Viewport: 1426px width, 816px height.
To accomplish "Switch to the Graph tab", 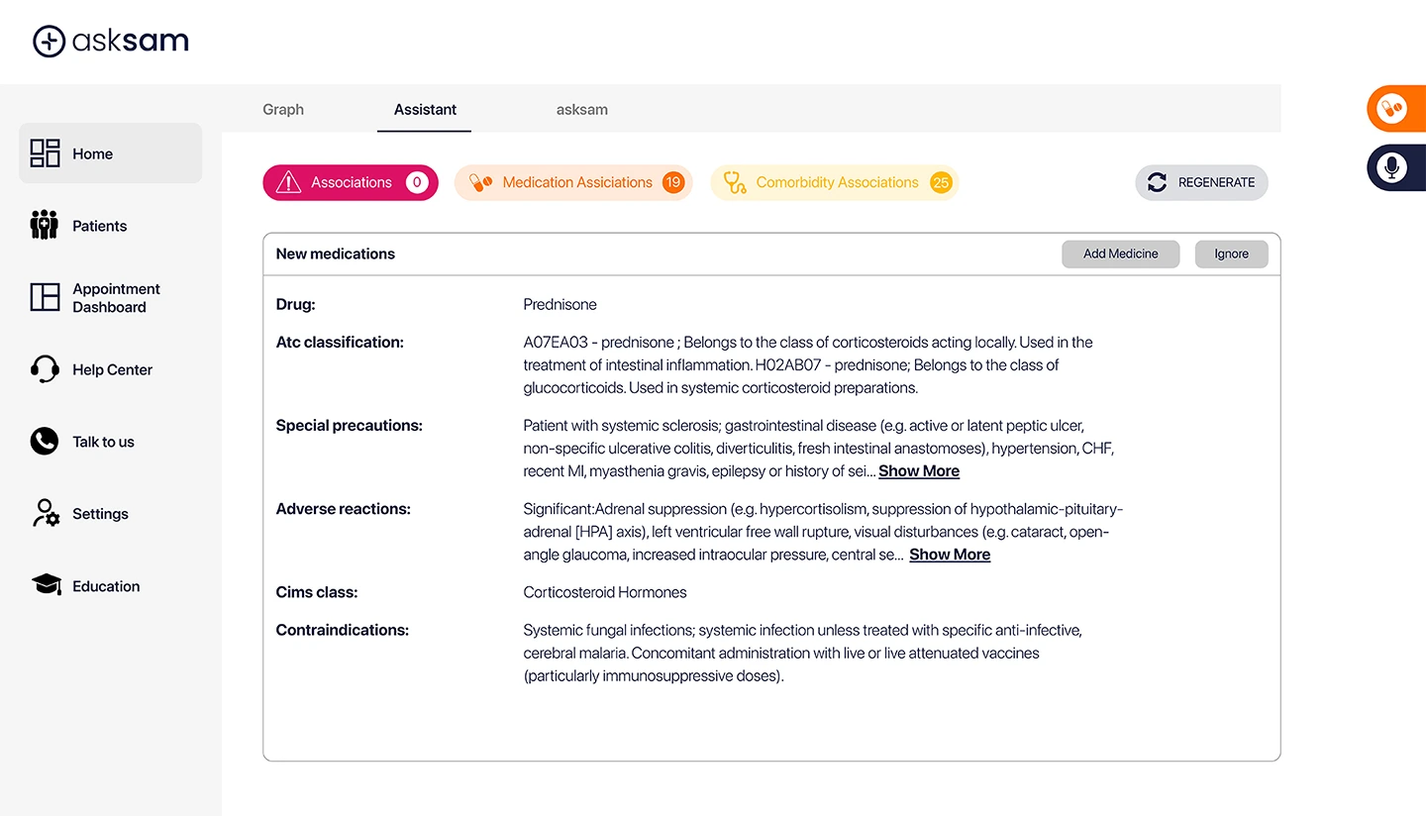I will click(x=283, y=110).
